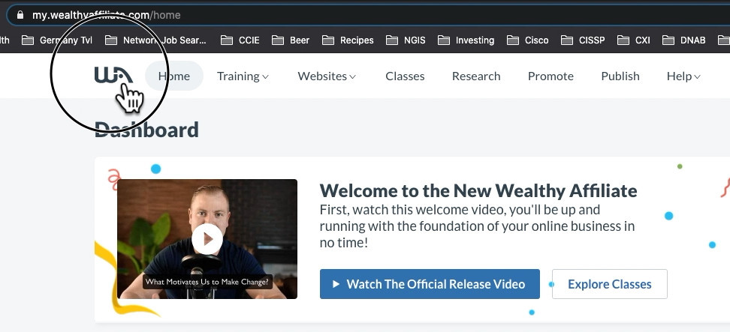Click Watch The Official Release Video button
This screenshot has width=730, height=332.
430,284
